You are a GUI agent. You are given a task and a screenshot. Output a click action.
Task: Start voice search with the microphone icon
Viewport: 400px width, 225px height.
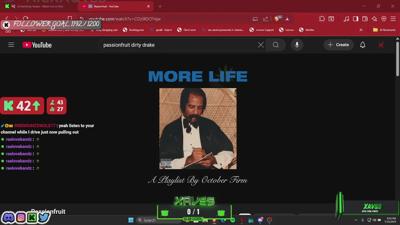tap(297, 45)
